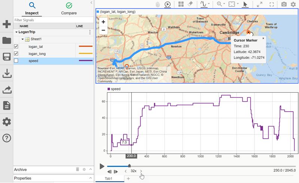Select the arrow pointer tool
299x183 pixels.
pyautogui.click(x=245, y=4)
